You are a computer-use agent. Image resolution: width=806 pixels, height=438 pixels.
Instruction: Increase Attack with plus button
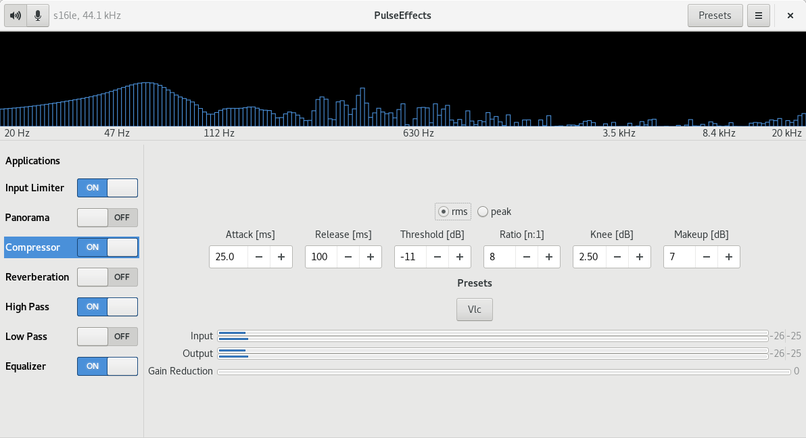click(x=281, y=257)
